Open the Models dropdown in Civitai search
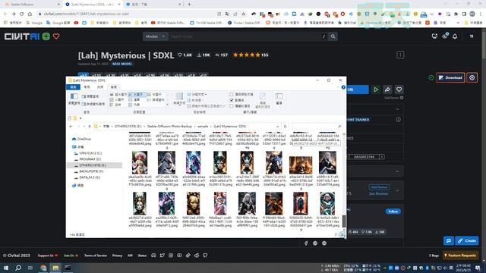Image resolution: width=486 pixels, height=273 pixels. point(155,36)
